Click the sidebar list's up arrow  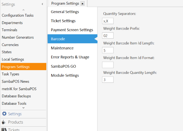coord(23,10)
